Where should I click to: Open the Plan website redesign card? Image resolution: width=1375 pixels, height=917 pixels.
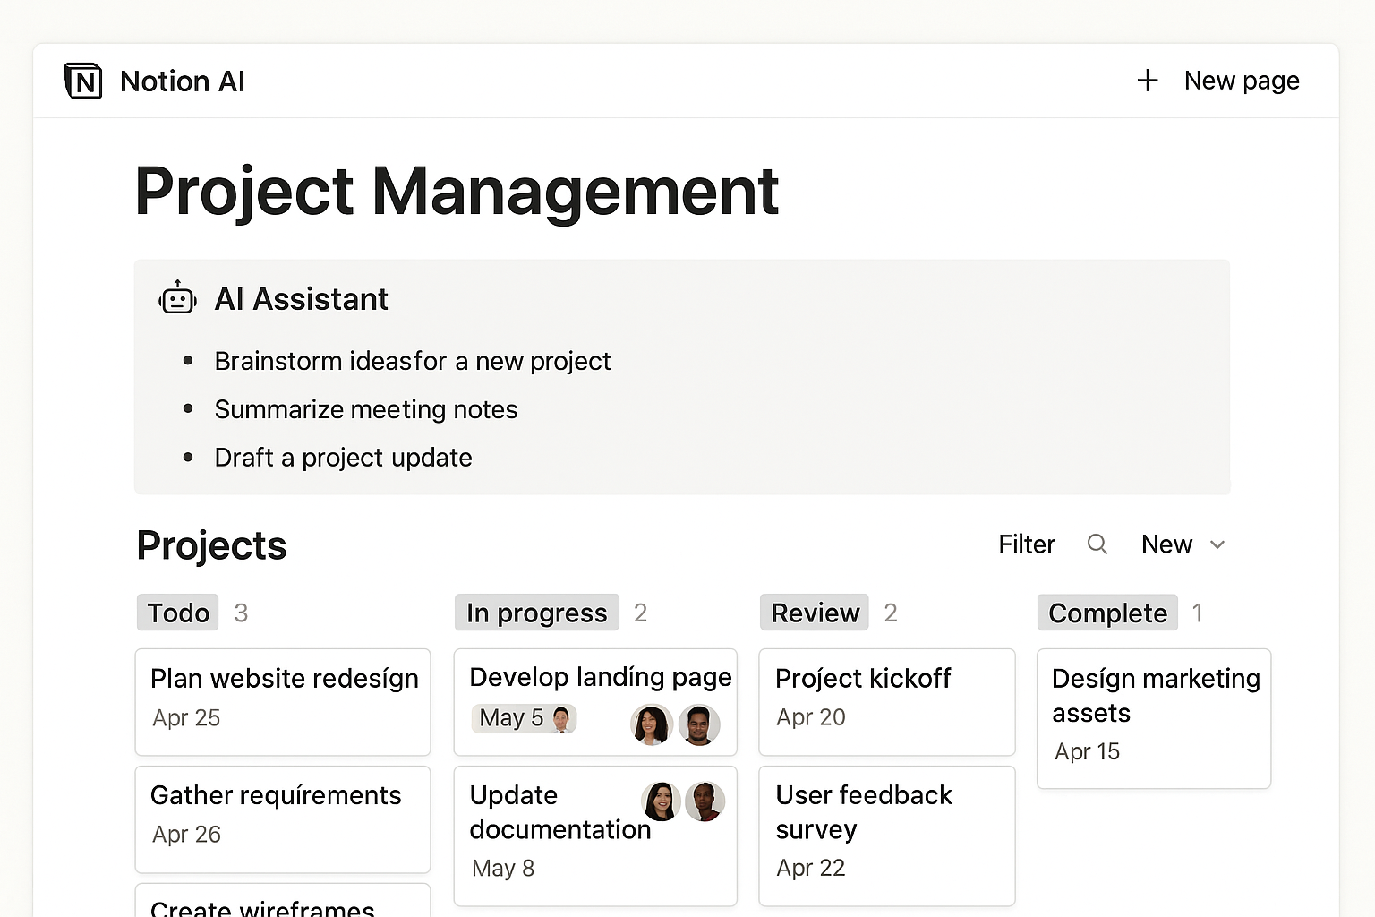pos(283,701)
